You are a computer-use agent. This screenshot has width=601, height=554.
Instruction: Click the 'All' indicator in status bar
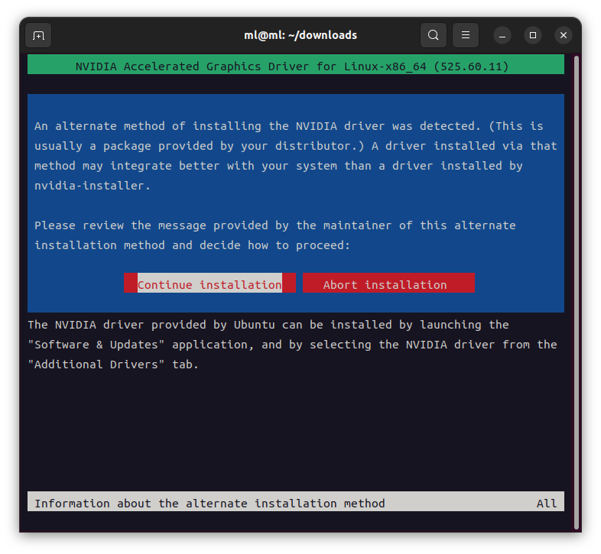click(547, 503)
